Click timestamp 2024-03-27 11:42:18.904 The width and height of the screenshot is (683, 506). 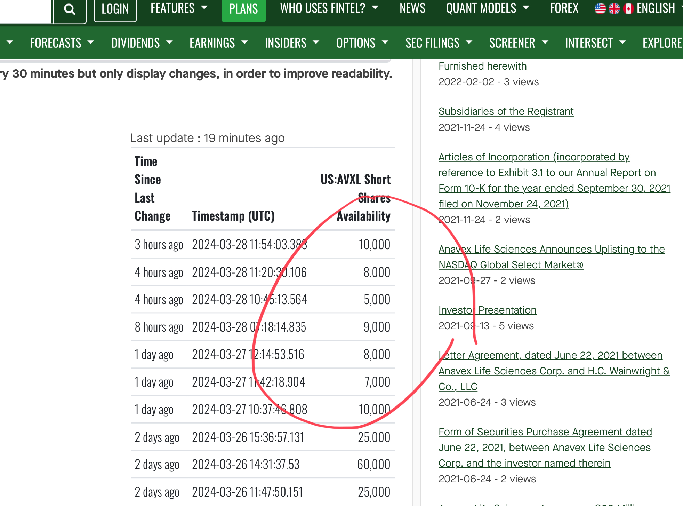tap(248, 382)
